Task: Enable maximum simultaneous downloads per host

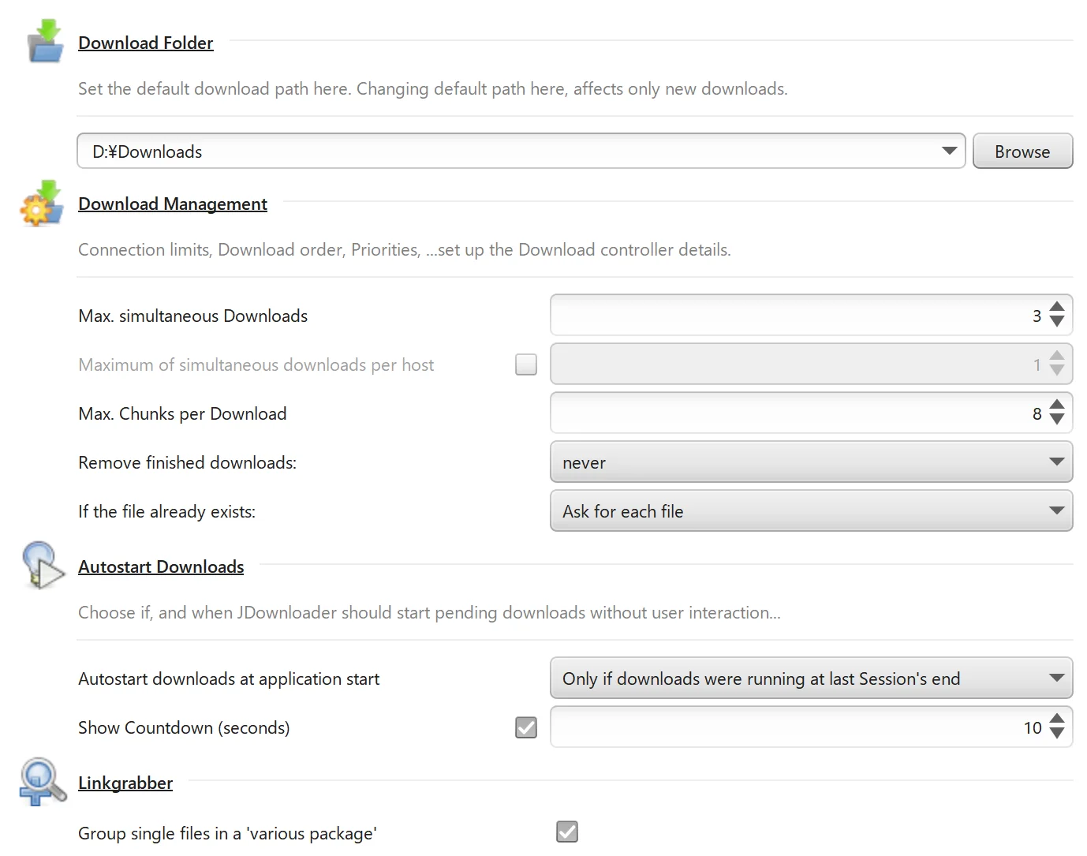Action: pos(525,364)
